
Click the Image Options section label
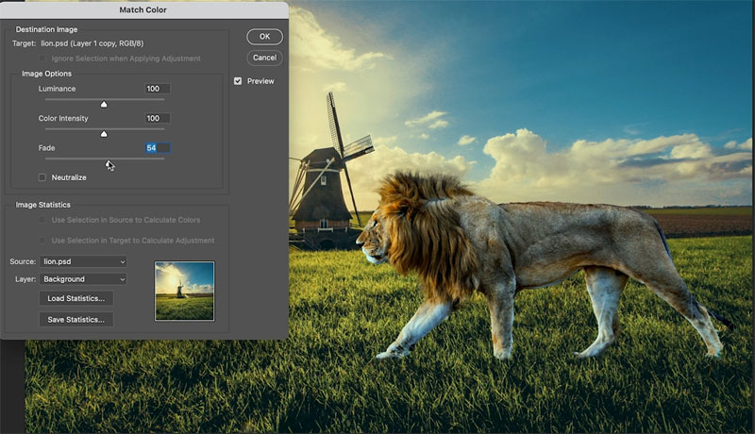pyautogui.click(x=46, y=74)
